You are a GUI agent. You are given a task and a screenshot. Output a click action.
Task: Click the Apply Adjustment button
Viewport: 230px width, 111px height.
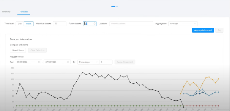(x=125, y=62)
